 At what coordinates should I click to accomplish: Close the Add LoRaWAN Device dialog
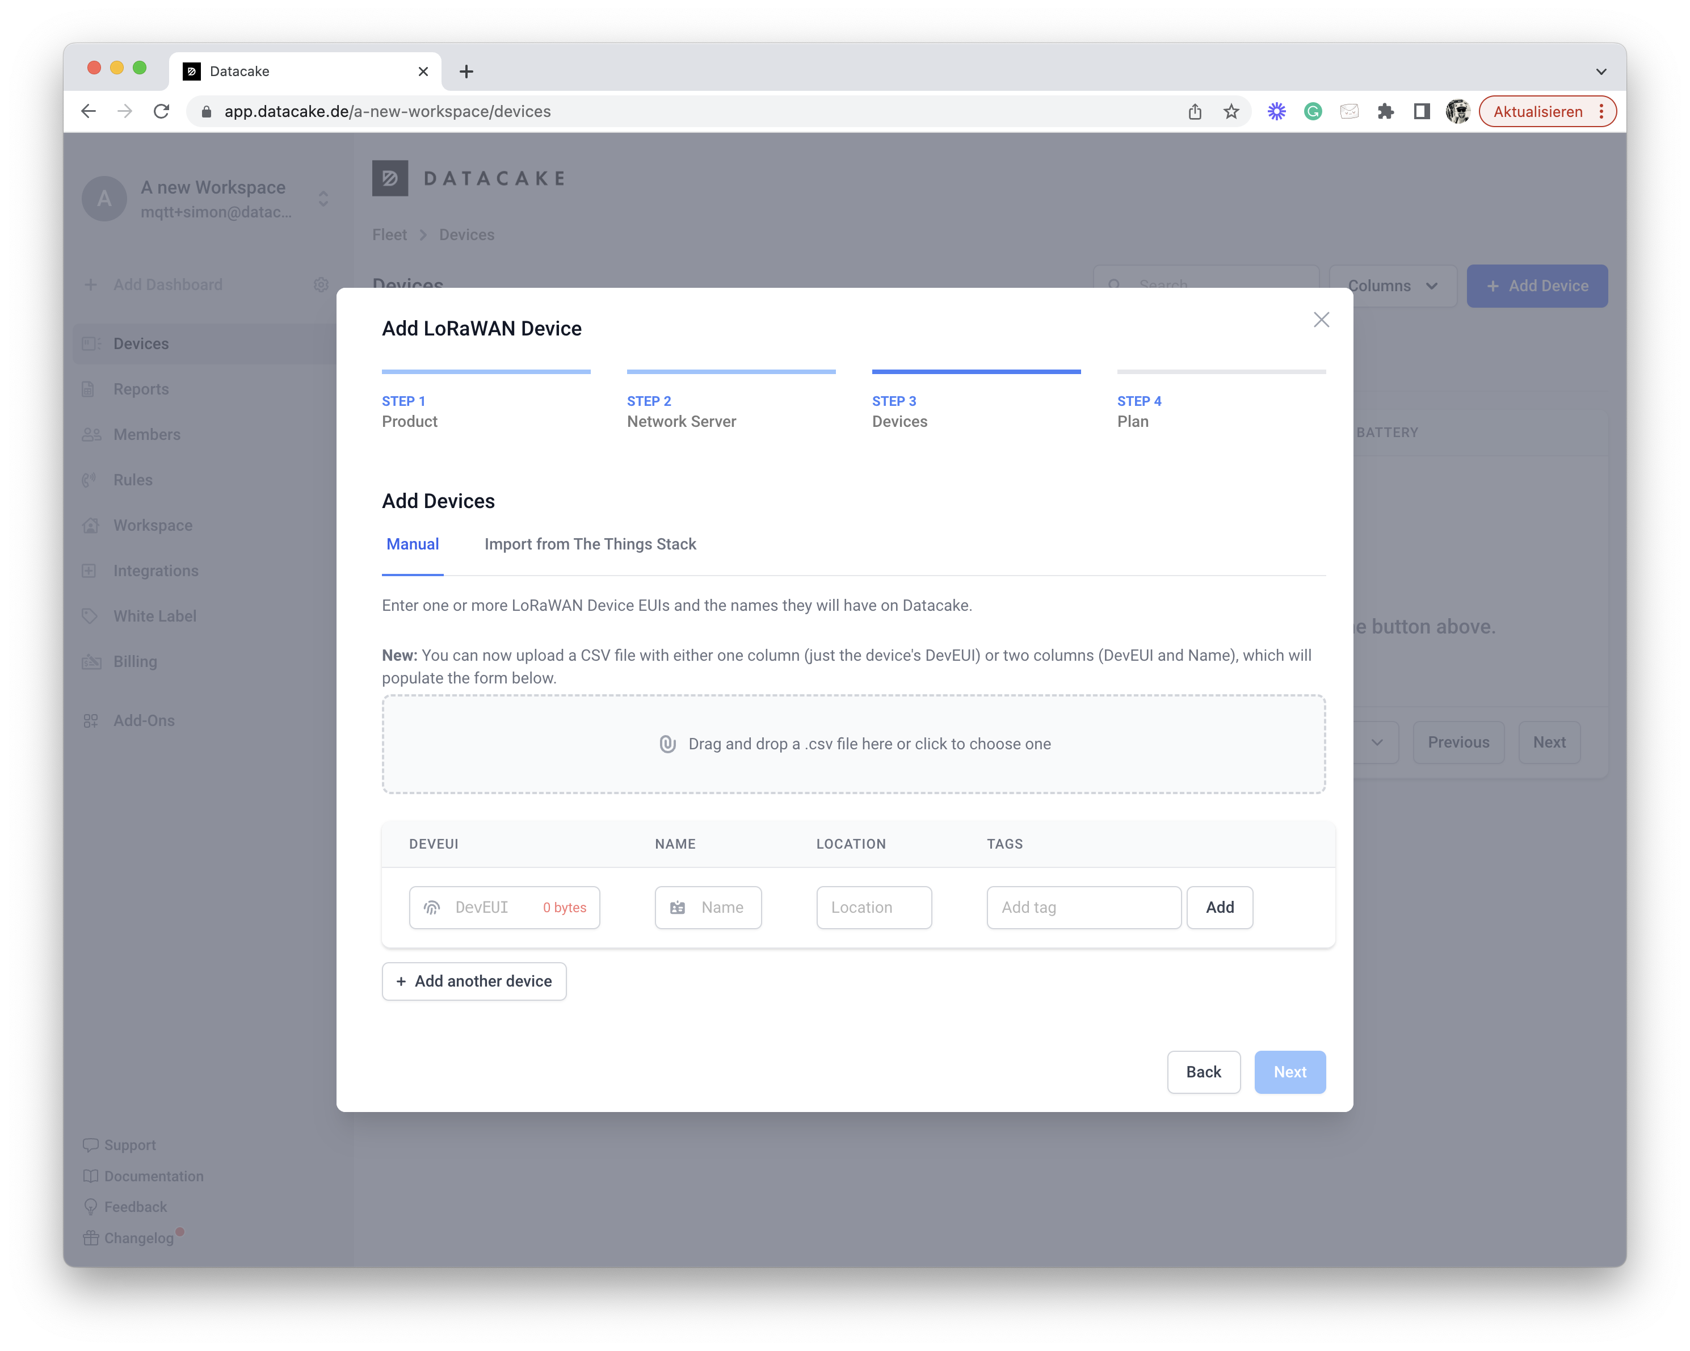1321,320
